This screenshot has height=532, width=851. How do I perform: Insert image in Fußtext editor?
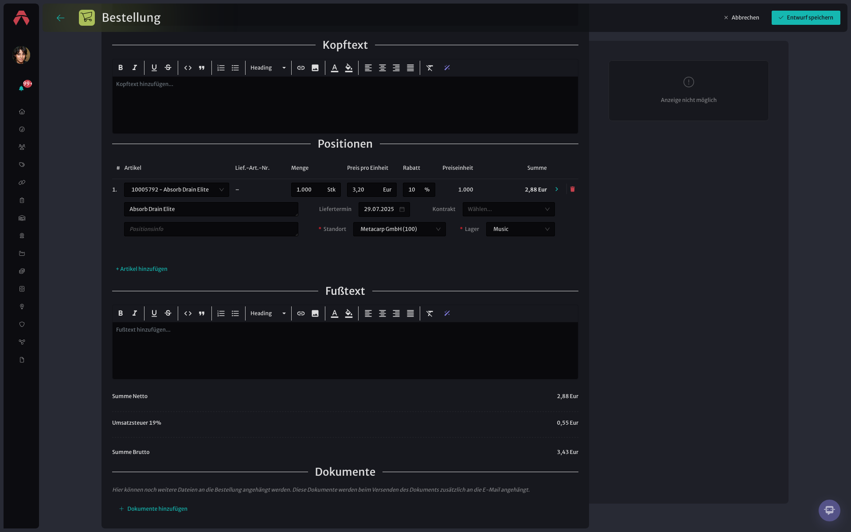(x=315, y=313)
